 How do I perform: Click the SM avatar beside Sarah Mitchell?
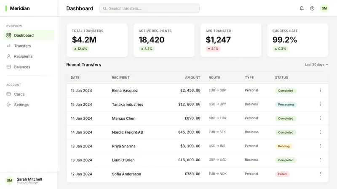click(x=9, y=181)
